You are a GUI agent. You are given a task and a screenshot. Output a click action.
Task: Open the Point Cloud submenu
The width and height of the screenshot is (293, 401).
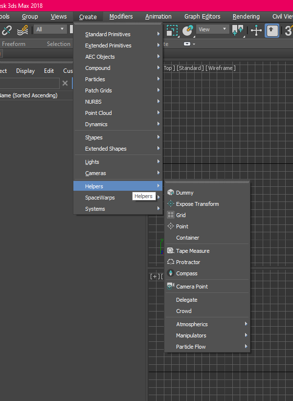coord(118,113)
